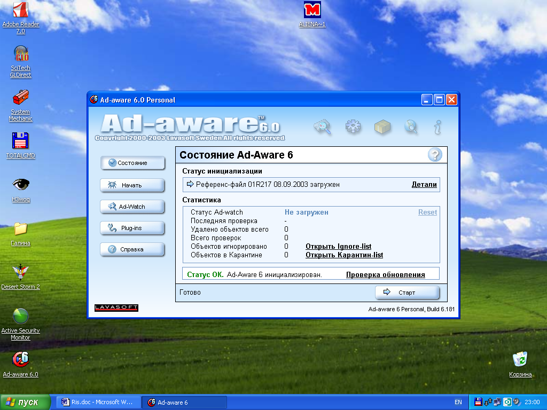Click the round question mark help icon
The image size is (547, 410).
tap(435, 154)
